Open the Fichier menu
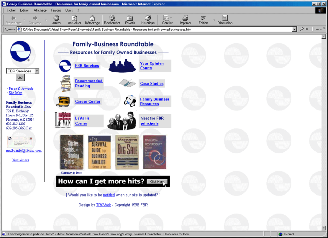328x238 pixels. tap(11, 10)
